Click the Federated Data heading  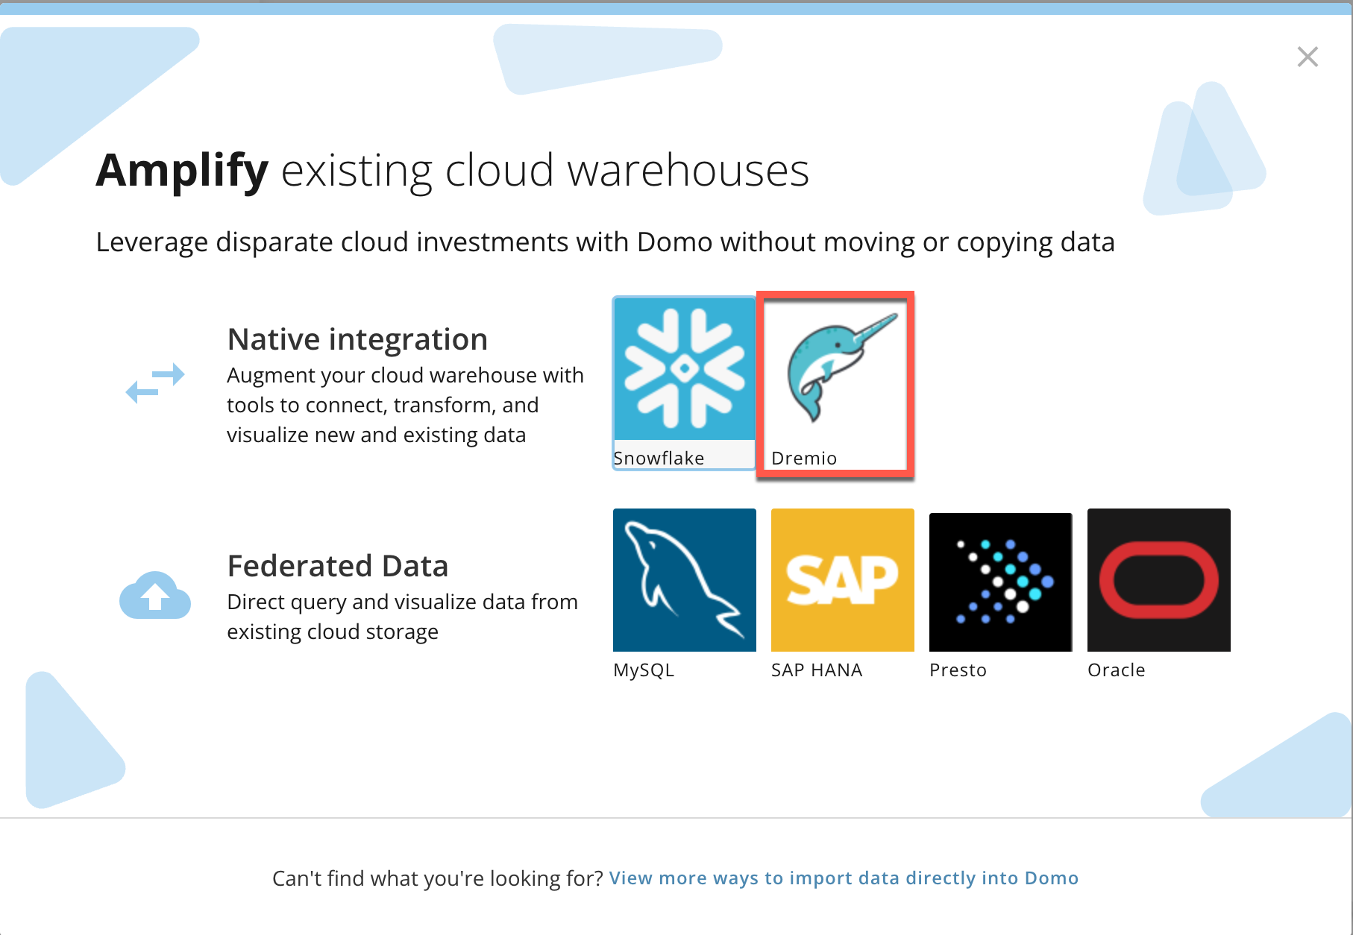[338, 566]
